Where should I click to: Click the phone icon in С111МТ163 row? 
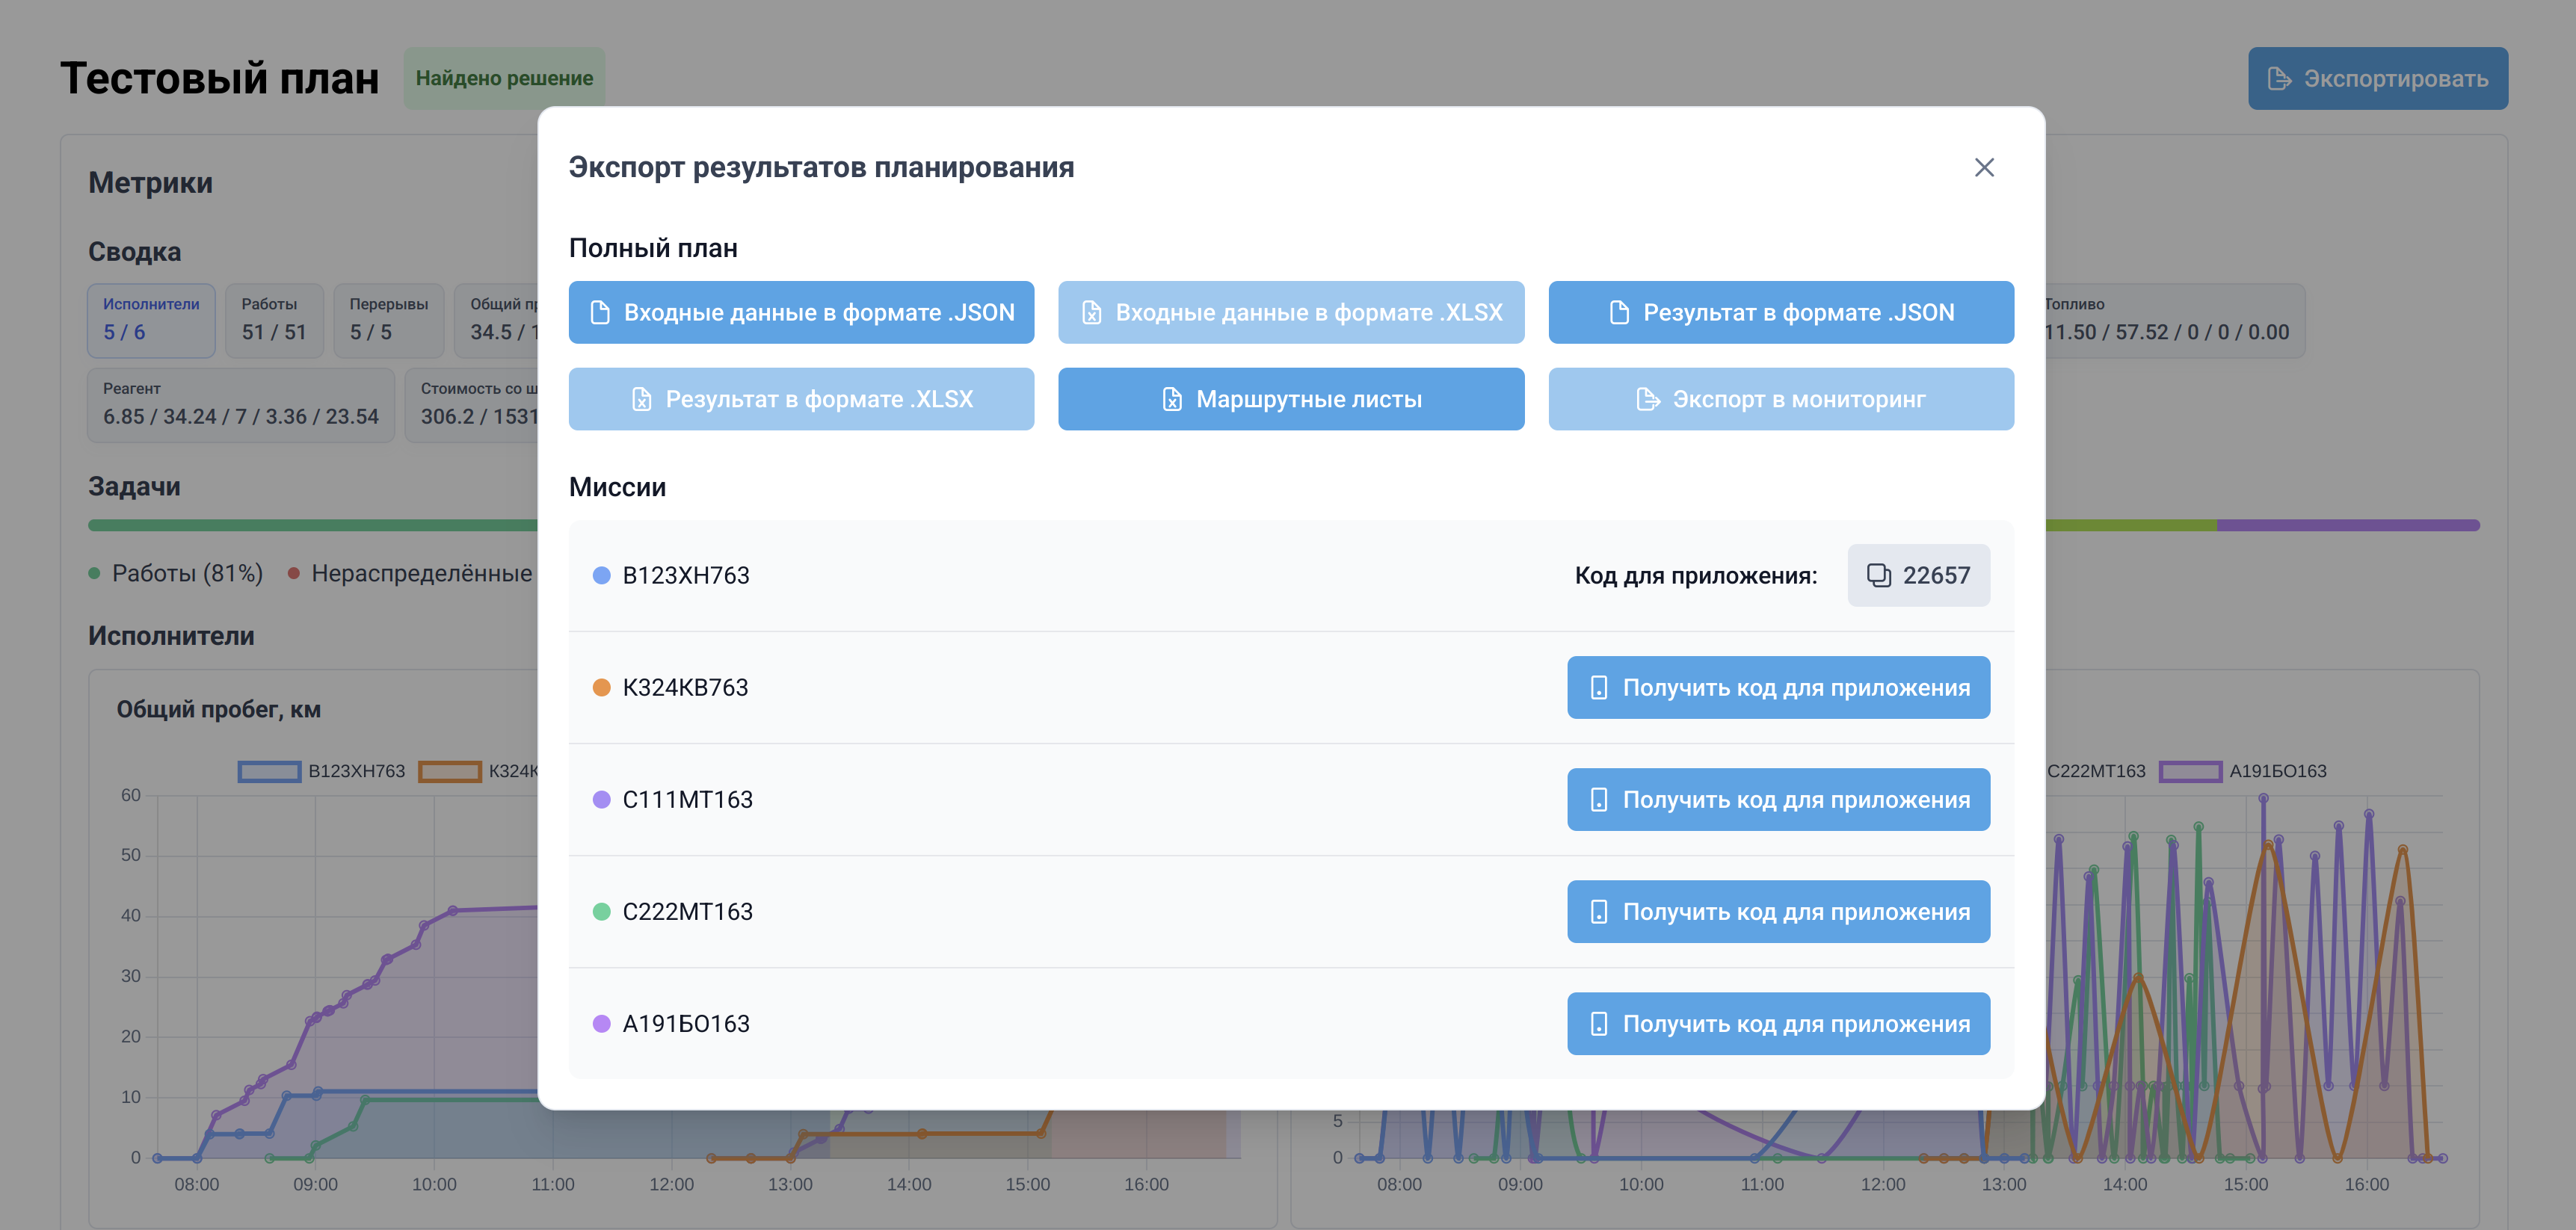1599,799
